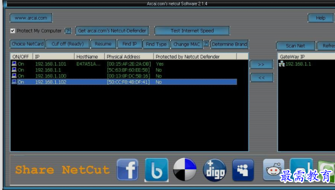Click Determine Brand button
Viewport: 335px width, 190px height.
point(230,44)
